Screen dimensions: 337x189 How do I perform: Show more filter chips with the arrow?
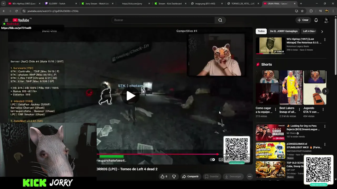322,31
